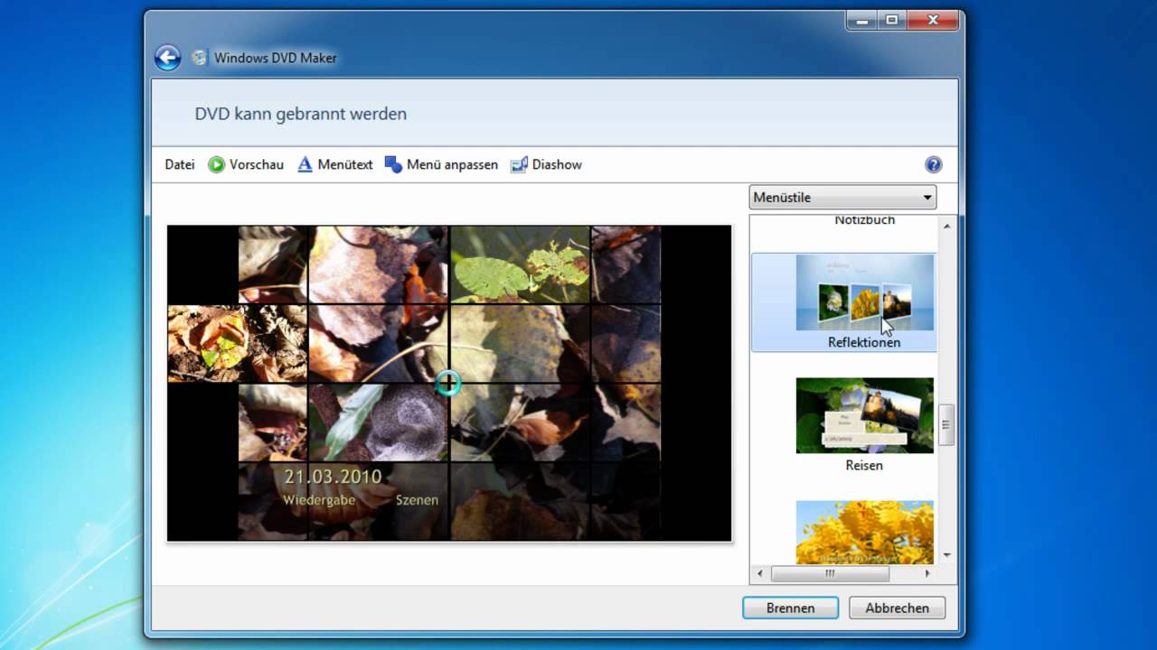Open help with the blue question mark

[934, 164]
